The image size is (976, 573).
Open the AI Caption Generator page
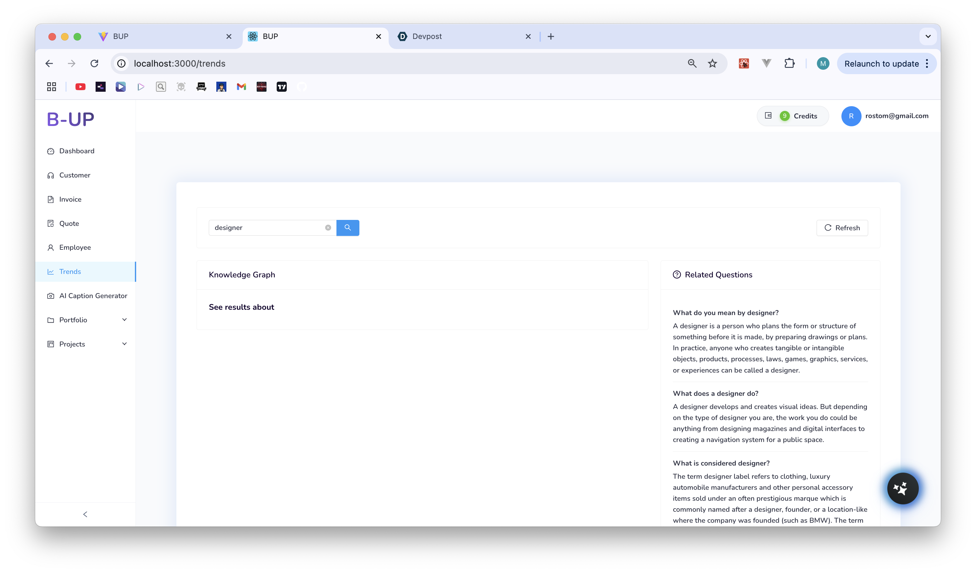point(93,296)
